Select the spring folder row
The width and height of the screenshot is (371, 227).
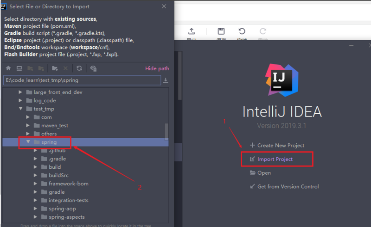point(85,142)
